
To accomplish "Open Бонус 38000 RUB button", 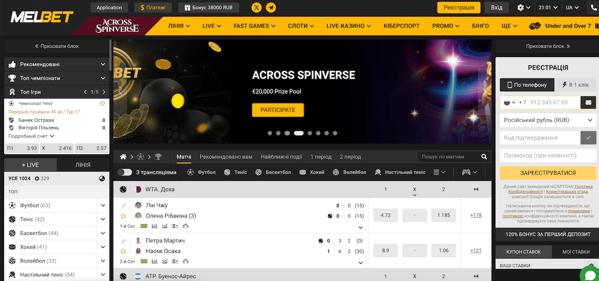I will tap(209, 7).
